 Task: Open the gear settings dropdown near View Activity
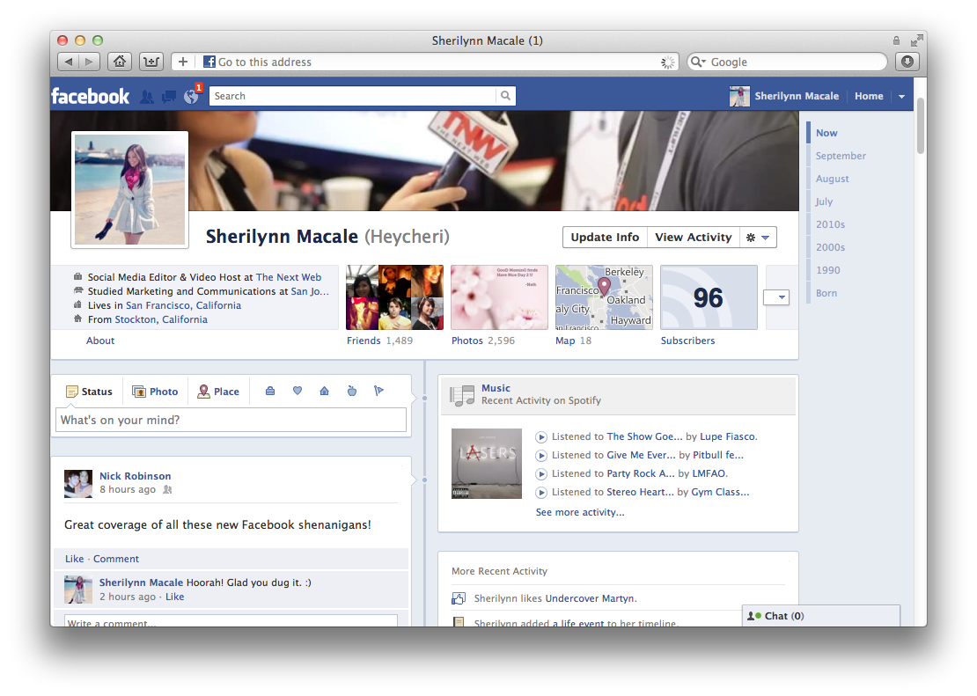coord(759,238)
